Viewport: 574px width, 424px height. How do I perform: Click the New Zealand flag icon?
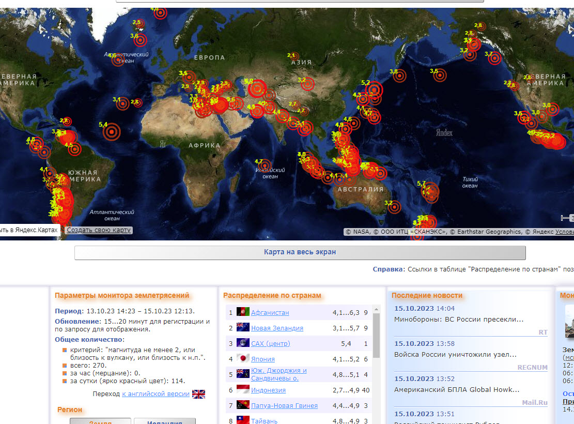pyautogui.click(x=243, y=328)
